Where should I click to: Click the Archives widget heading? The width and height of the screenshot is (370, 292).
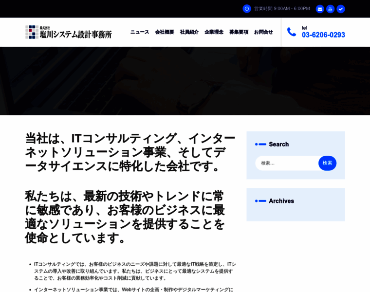tap(281, 201)
